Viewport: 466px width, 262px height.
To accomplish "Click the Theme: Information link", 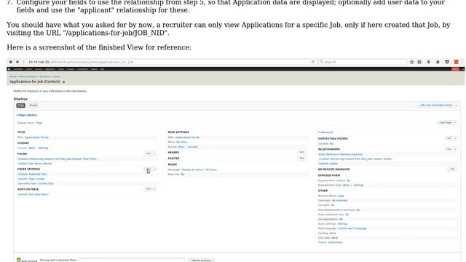I will (x=335, y=242).
